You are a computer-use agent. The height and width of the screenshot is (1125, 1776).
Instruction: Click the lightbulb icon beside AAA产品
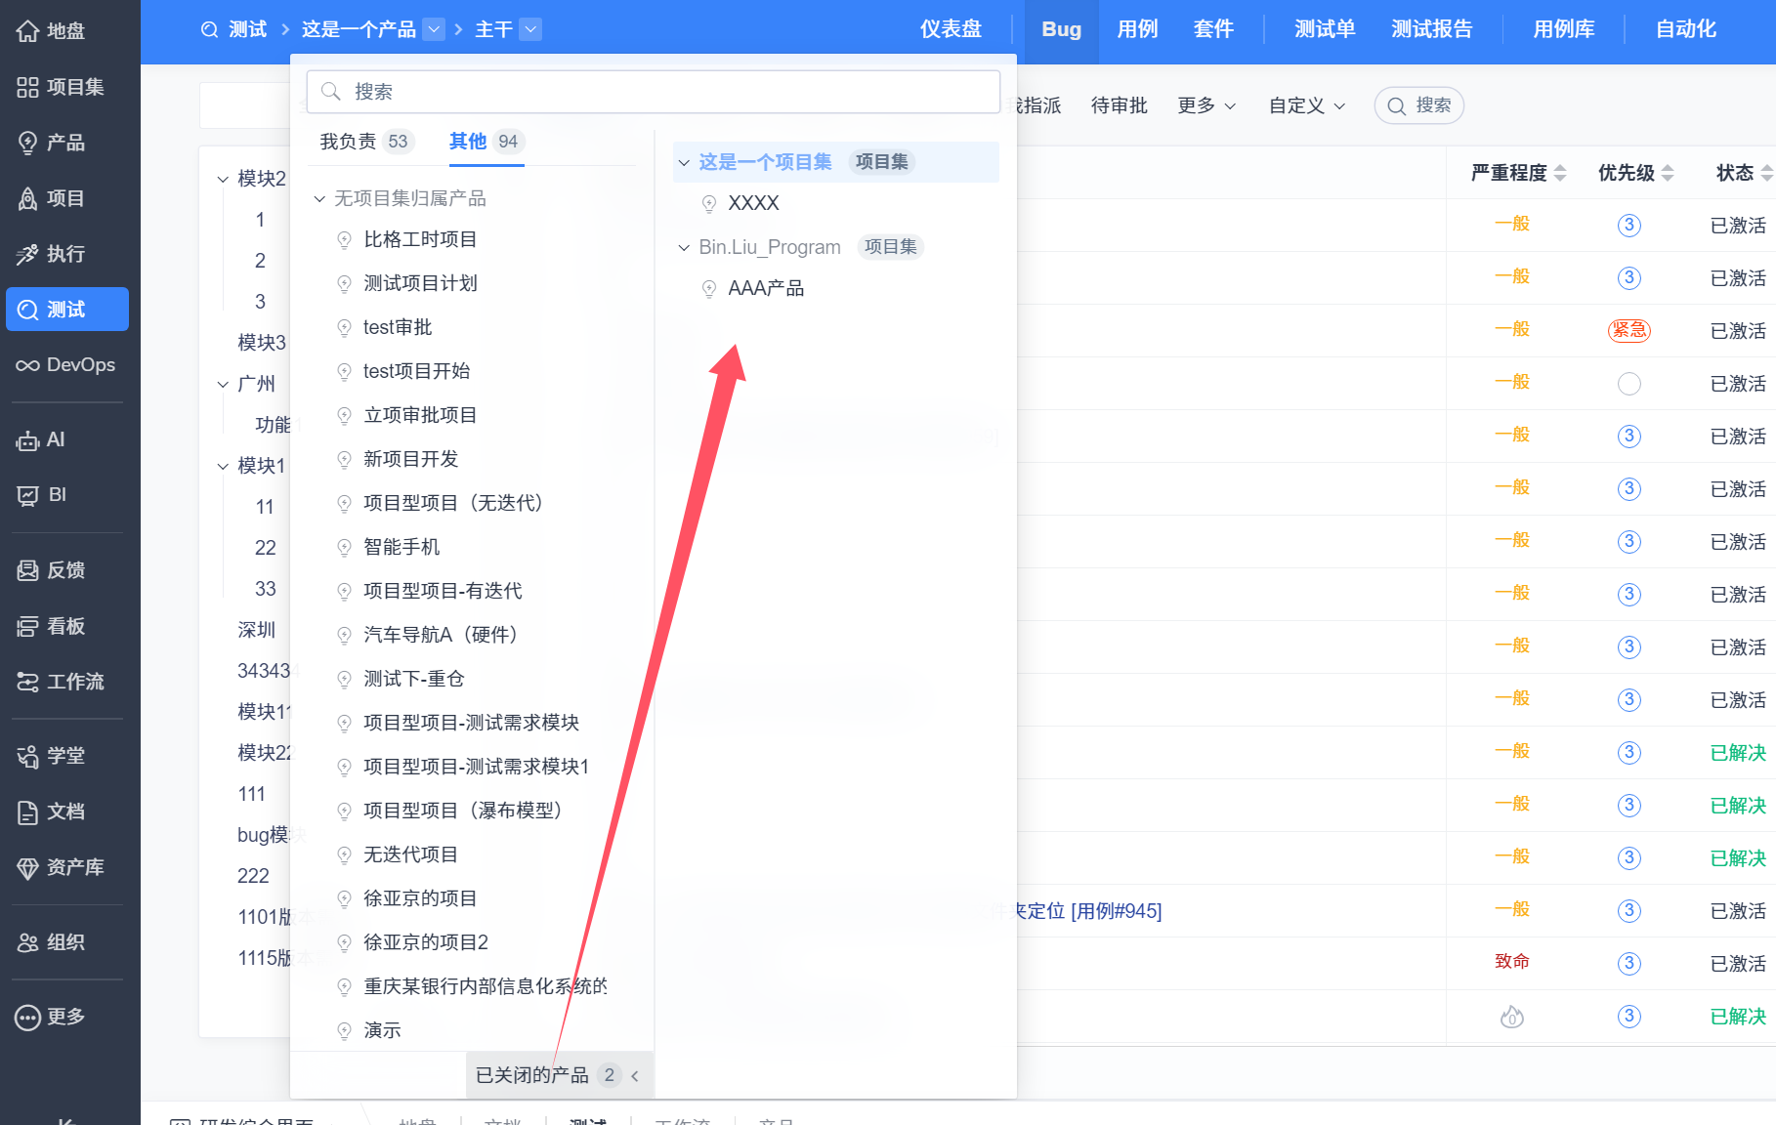tap(709, 288)
